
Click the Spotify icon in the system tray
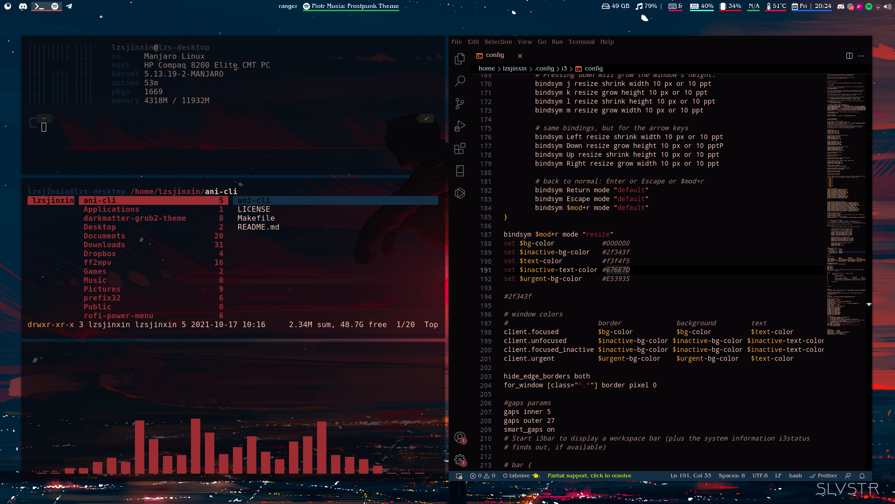coord(868,6)
